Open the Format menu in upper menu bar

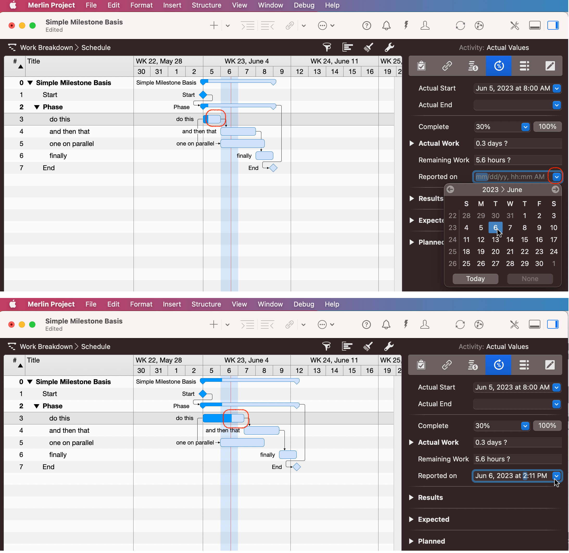click(142, 5)
